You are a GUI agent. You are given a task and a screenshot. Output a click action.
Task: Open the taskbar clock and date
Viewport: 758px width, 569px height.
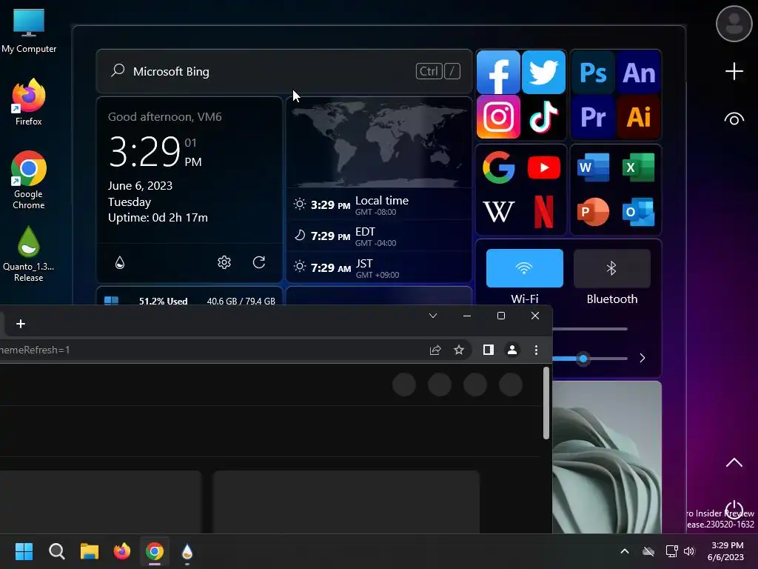727,551
